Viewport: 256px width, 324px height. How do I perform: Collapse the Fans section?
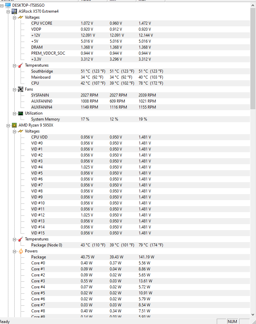(x=14, y=90)
